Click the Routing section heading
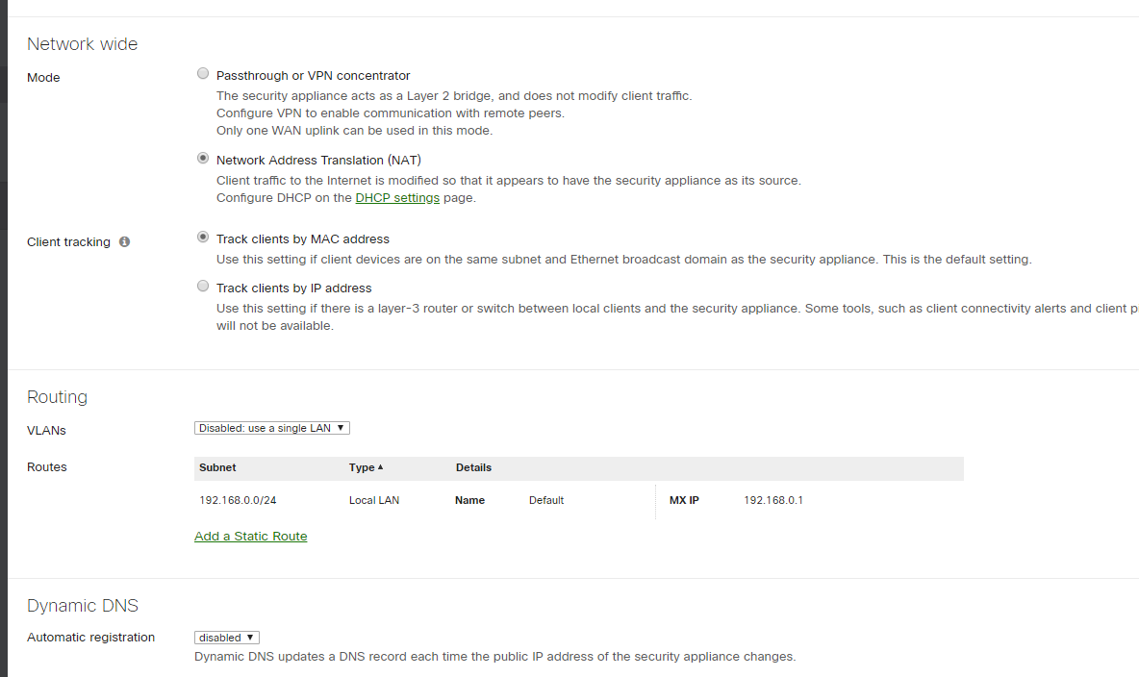1139x677 pixels. click(x=57, y=396)
